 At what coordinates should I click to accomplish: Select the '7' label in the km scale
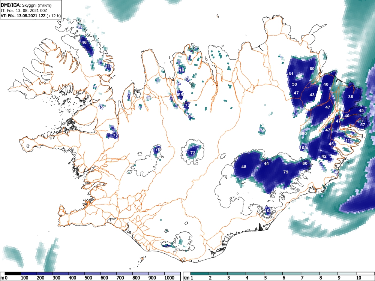click(302, 278)
